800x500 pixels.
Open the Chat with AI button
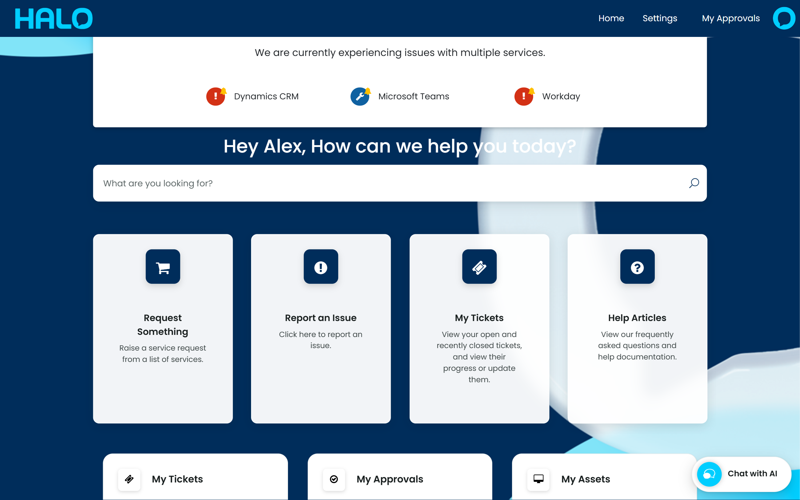(x=742, y=474)
